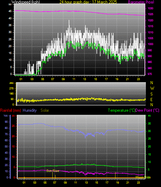Select the blue "Humidity" legend label
161x187 pixels.
(x=30, y=110)
